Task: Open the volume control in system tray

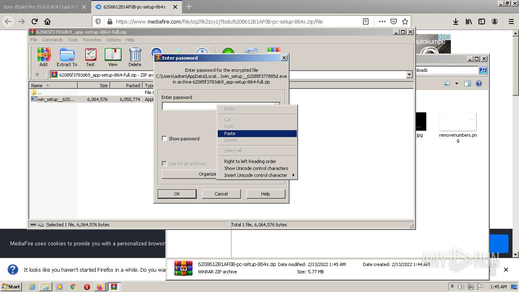Action: [x=461, y=287]
